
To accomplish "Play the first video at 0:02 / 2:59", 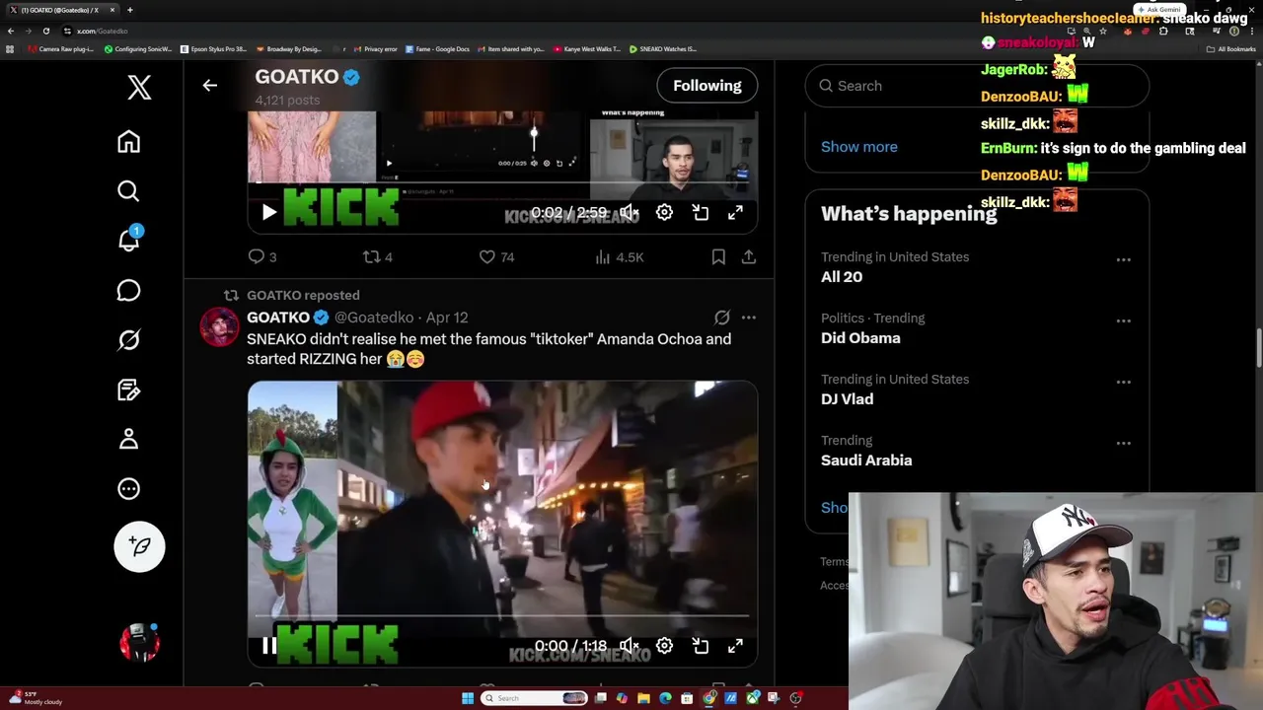I will pos(269,212).
